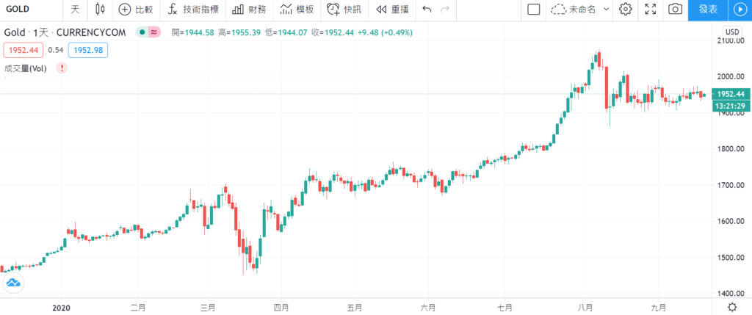Open chart settings gear icon
The width and height of the screenshot is (752, 315).
[624, 9]
